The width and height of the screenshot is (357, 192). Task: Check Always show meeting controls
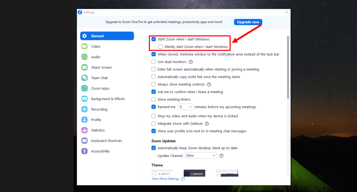pos(154,84)
